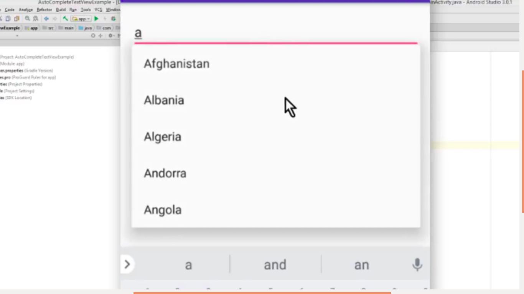Choose Andorra in the autocomplete list
This screenshot has height=294, width=524.
pos(276,173)
